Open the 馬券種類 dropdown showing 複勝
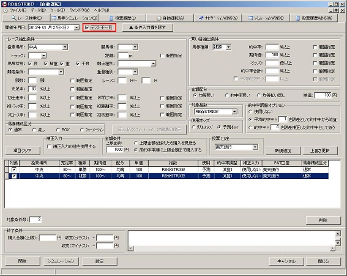 coord(228,47)
